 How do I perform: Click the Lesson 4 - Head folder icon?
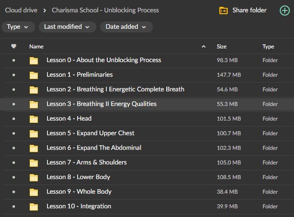(x=34, y=119)
